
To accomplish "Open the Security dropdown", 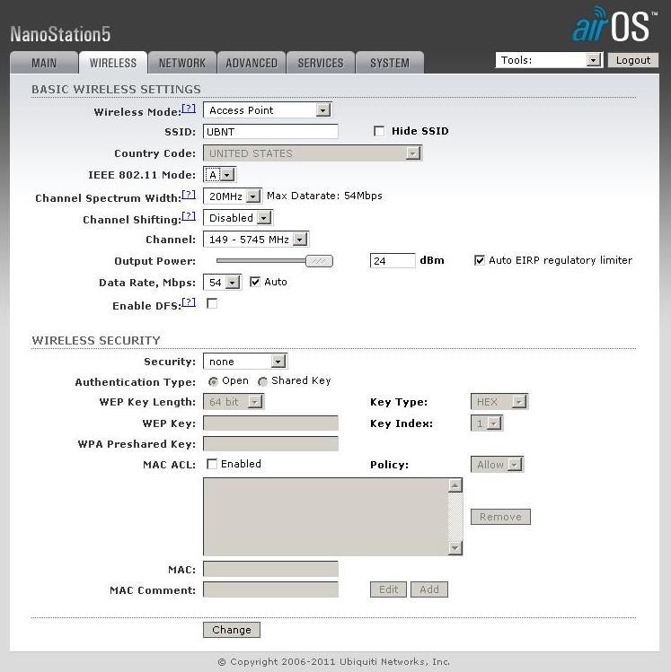I will [x=245, y=362].
